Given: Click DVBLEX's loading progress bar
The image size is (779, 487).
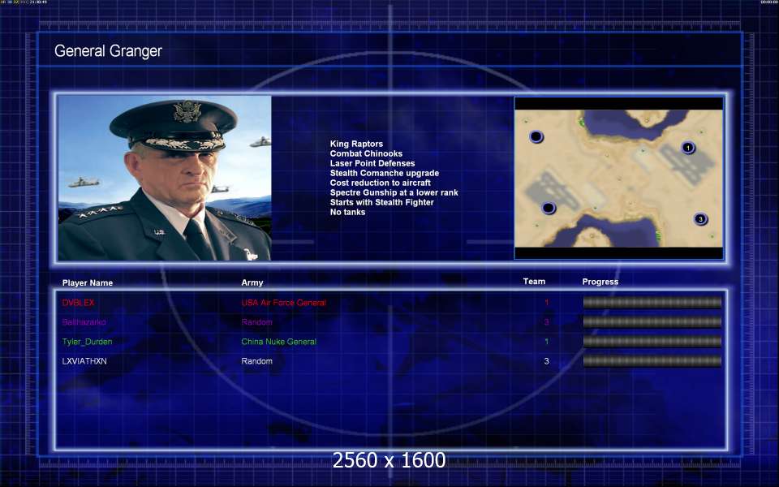Looking at the screenshot, I should coord(652,302).
